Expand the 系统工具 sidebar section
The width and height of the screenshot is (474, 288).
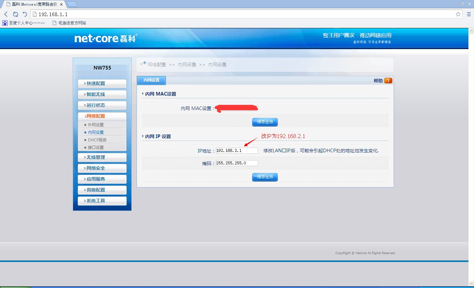tap(102, 201)
